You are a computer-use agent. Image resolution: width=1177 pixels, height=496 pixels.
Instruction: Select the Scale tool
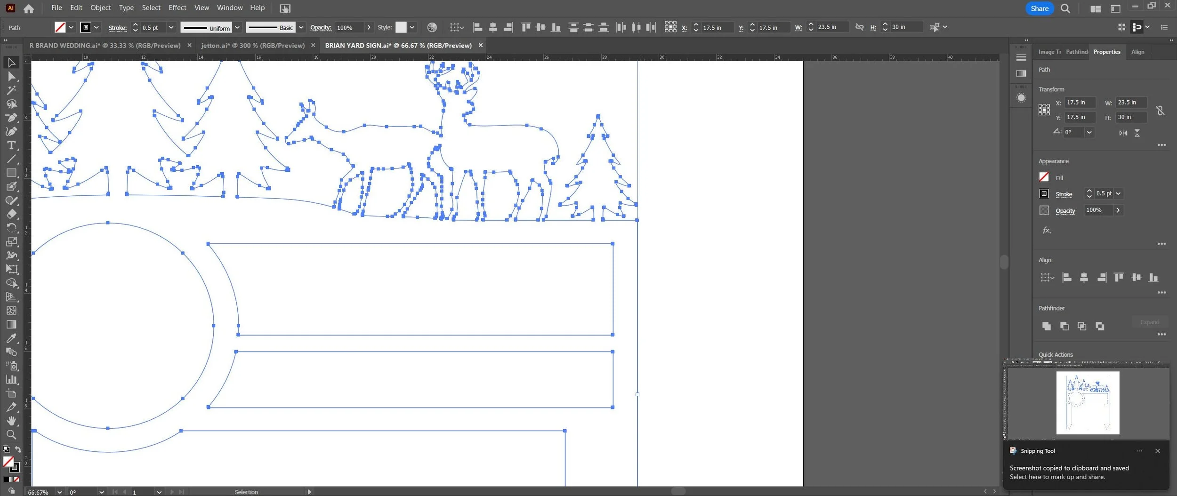pyautogui.click(x=11, y=241)
